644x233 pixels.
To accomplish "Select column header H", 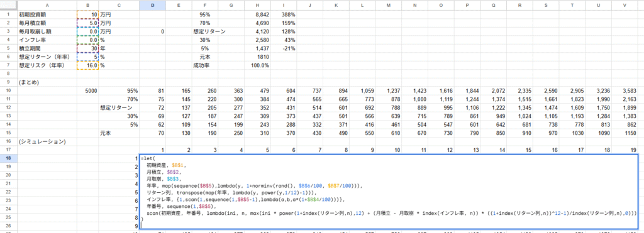I will point(257,4).
